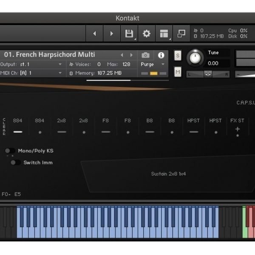Enable second B8 dot articulation
Viewport: 255px width, 255px height.
tap(172, 132)
